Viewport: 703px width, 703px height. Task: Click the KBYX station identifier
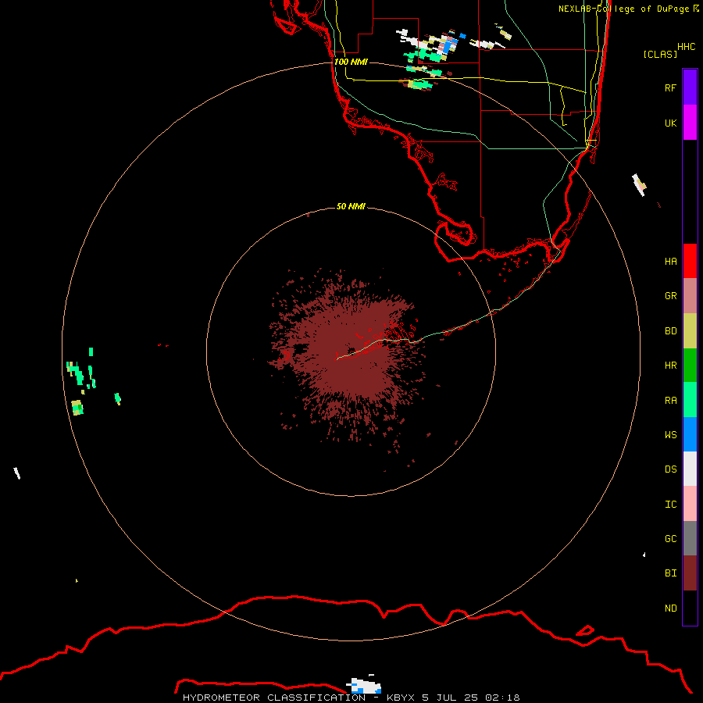(401, 698)
